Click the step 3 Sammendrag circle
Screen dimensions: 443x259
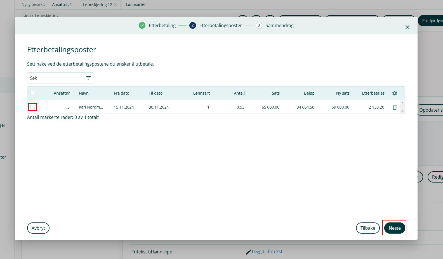[x=259, y=25]
